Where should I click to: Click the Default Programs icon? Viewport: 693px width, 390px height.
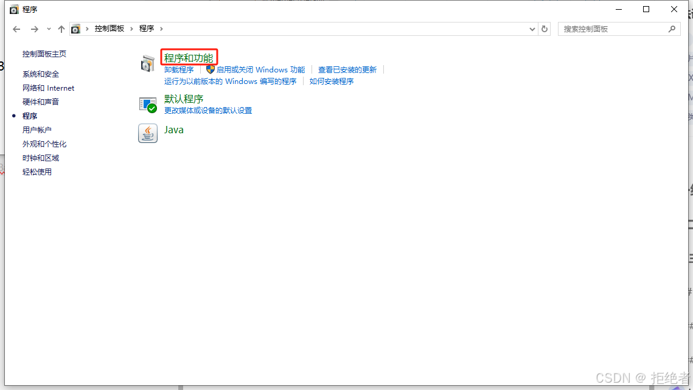(148, 105)
